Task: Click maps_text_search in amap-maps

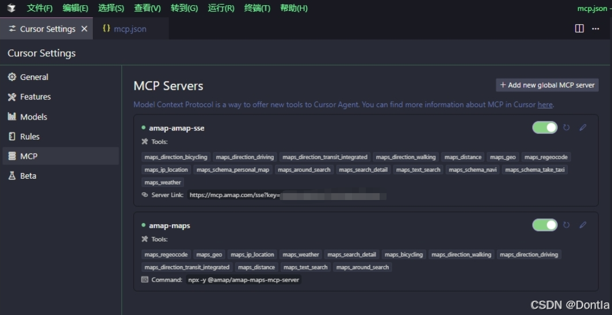Action: (x=305, y=267)
